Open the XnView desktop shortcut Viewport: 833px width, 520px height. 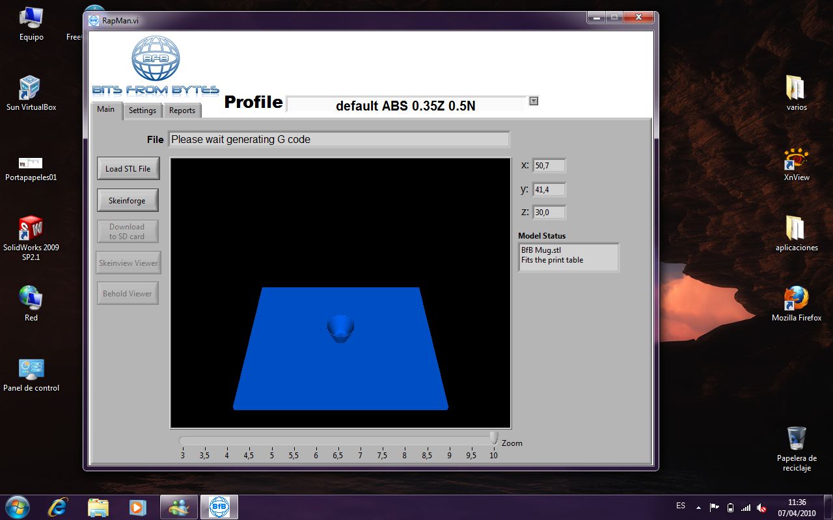[x=796, y=160]
